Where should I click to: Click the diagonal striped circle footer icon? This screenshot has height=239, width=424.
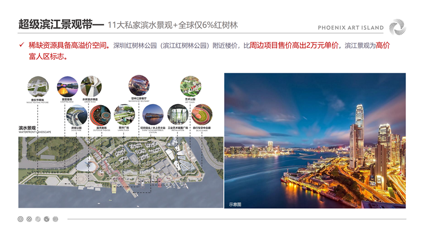29,219
